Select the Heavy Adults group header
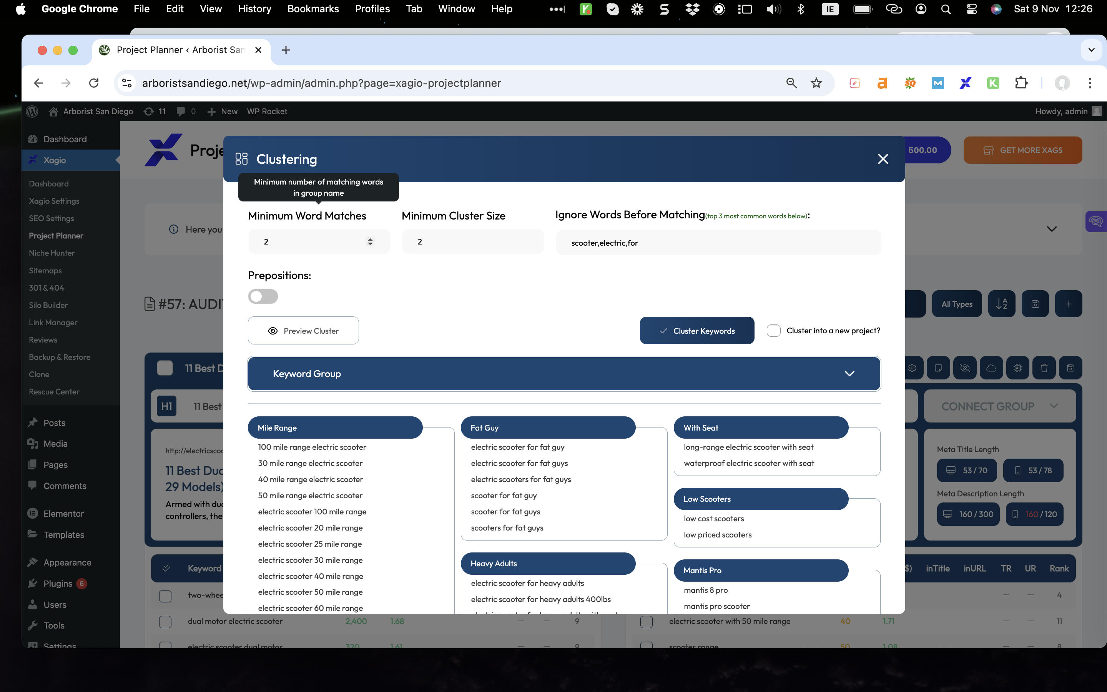The image size is (1107, 692). coord(548,563)
